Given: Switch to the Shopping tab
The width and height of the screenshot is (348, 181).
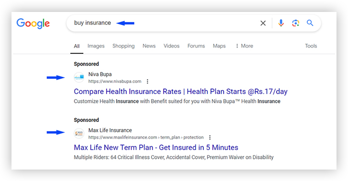Looking at the screenshot, I should pyautogui.click(x=123, y=46).
